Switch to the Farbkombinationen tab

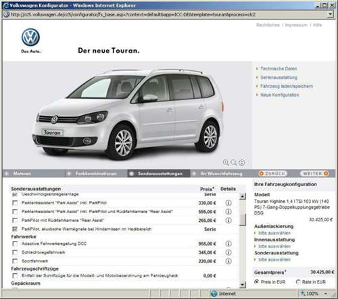coord(96,174)
